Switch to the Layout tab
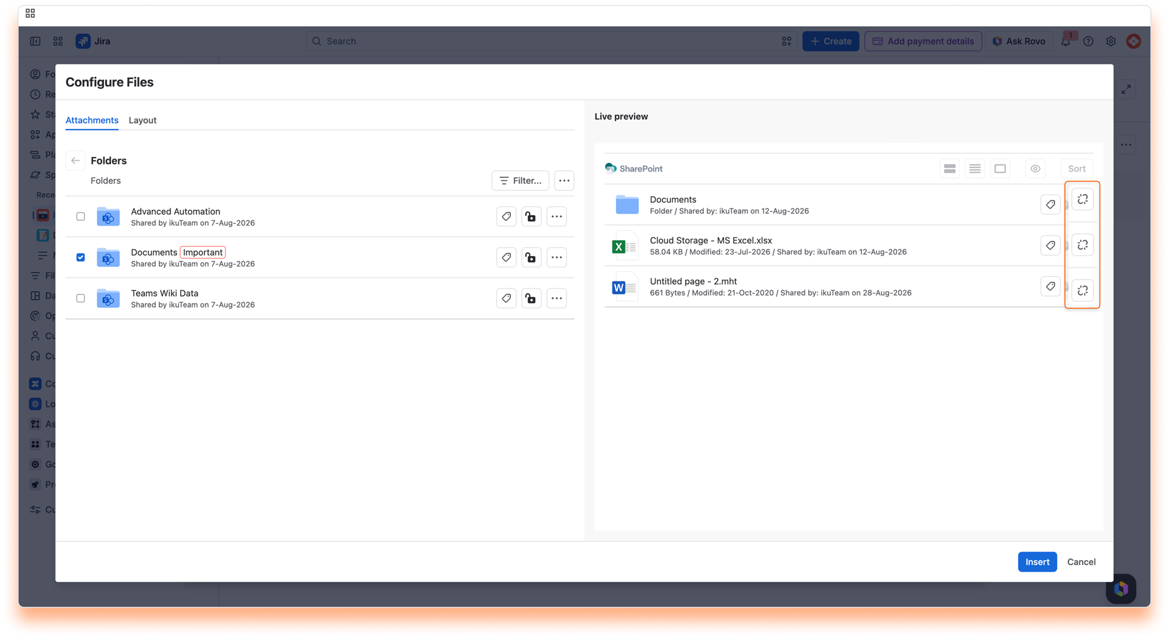This screenshot has width=1169, height=638. (x=142, y=120)
